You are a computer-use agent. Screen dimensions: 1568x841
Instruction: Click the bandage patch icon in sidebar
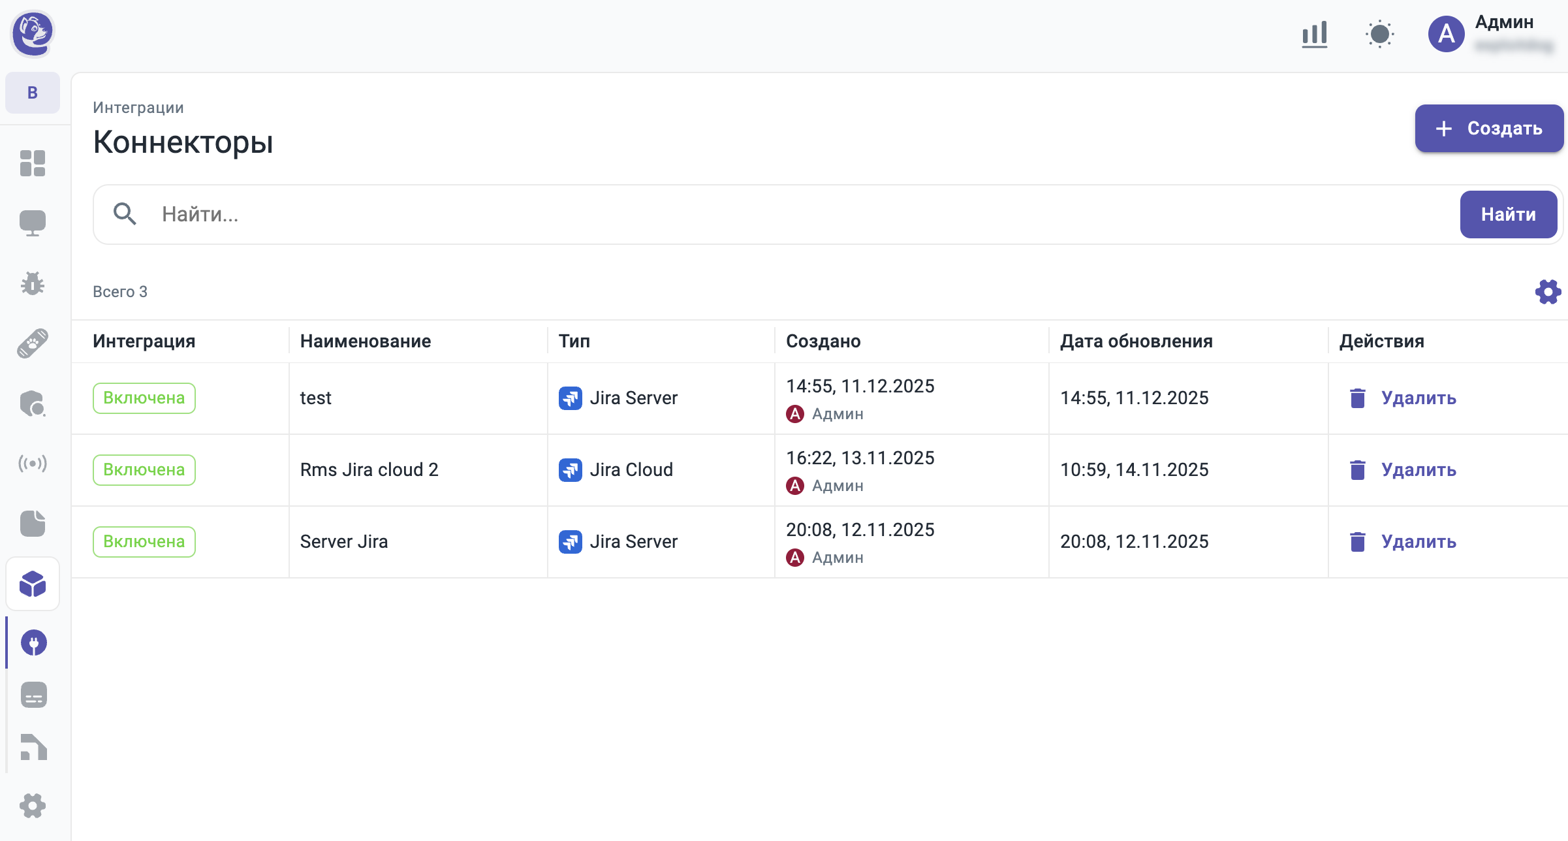coord(33,343)
